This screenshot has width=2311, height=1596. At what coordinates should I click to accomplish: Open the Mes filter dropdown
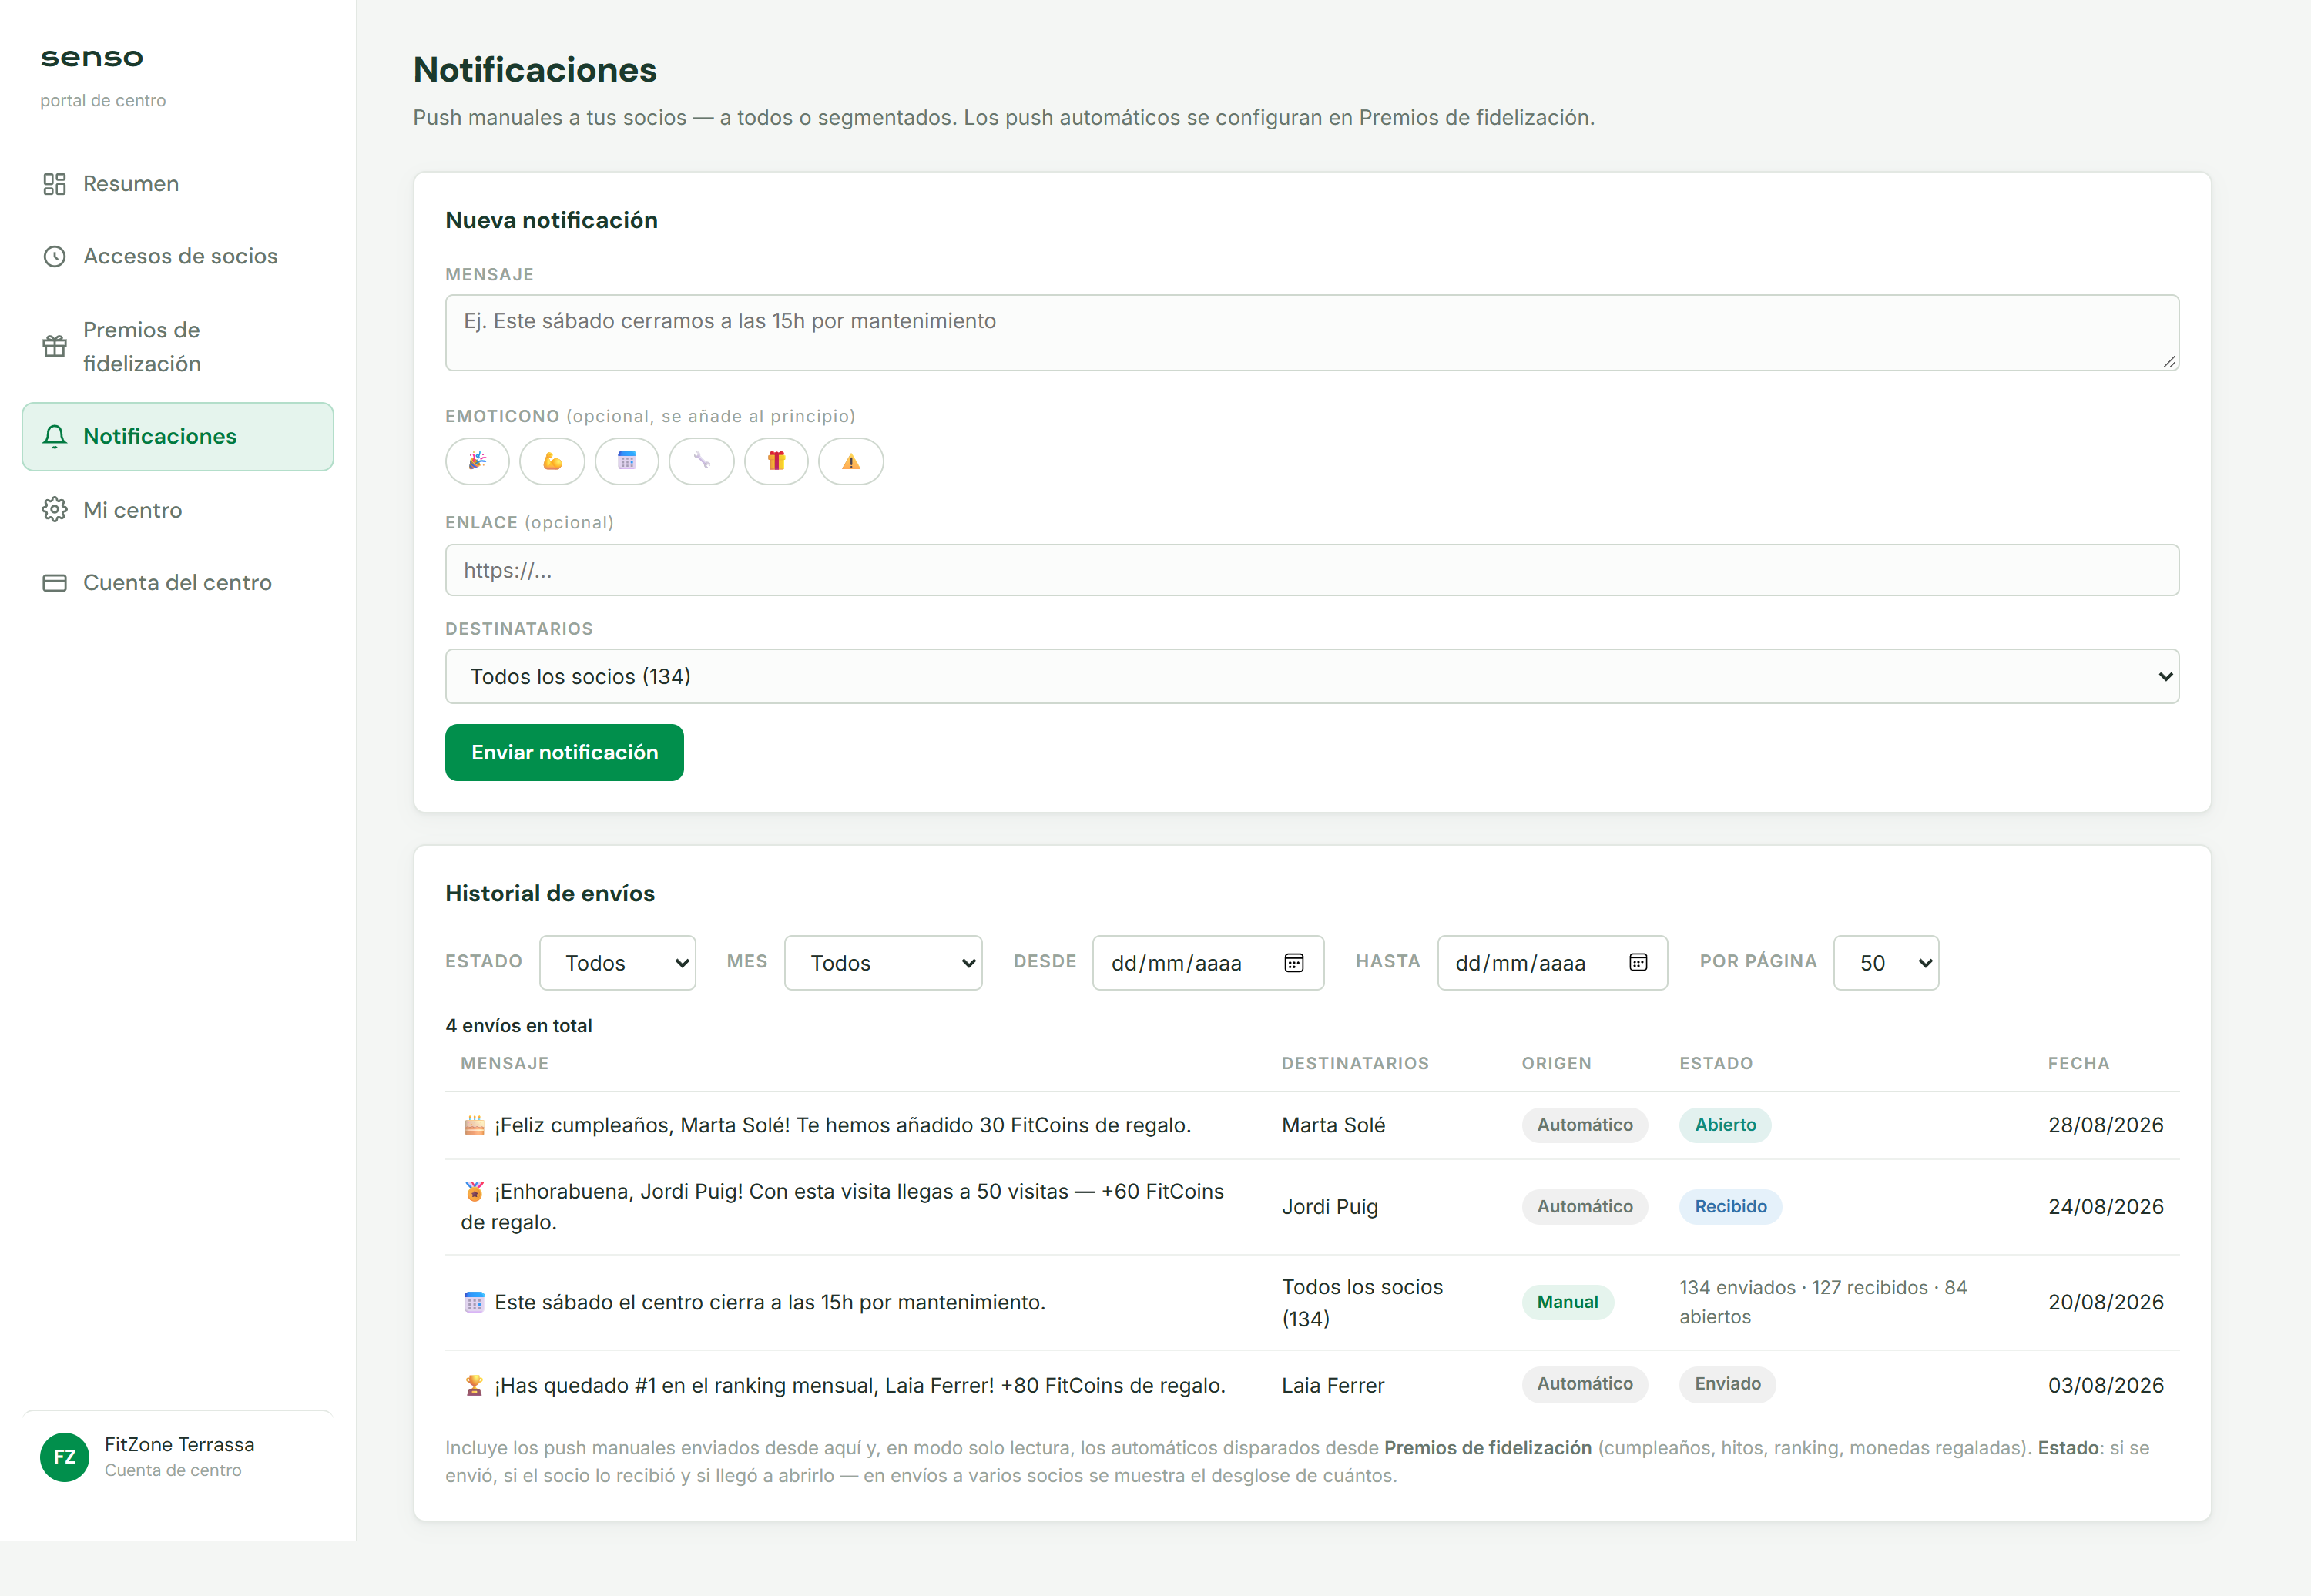(x=884, y=963)
